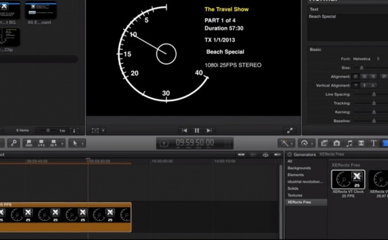The height and width of the screenshot is (240, 388).
Task: Select the XEffects VT Clock 25 FPS generator
Action: 348,179
